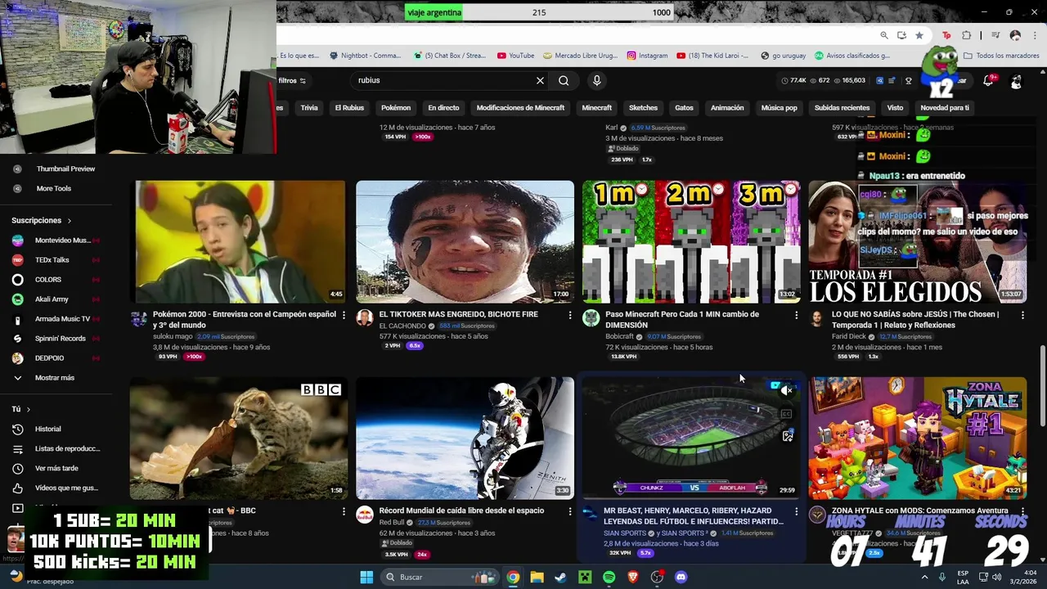Select Modificaciones de Minecraft chip
1047x589 pixels.
pos(520,108)
